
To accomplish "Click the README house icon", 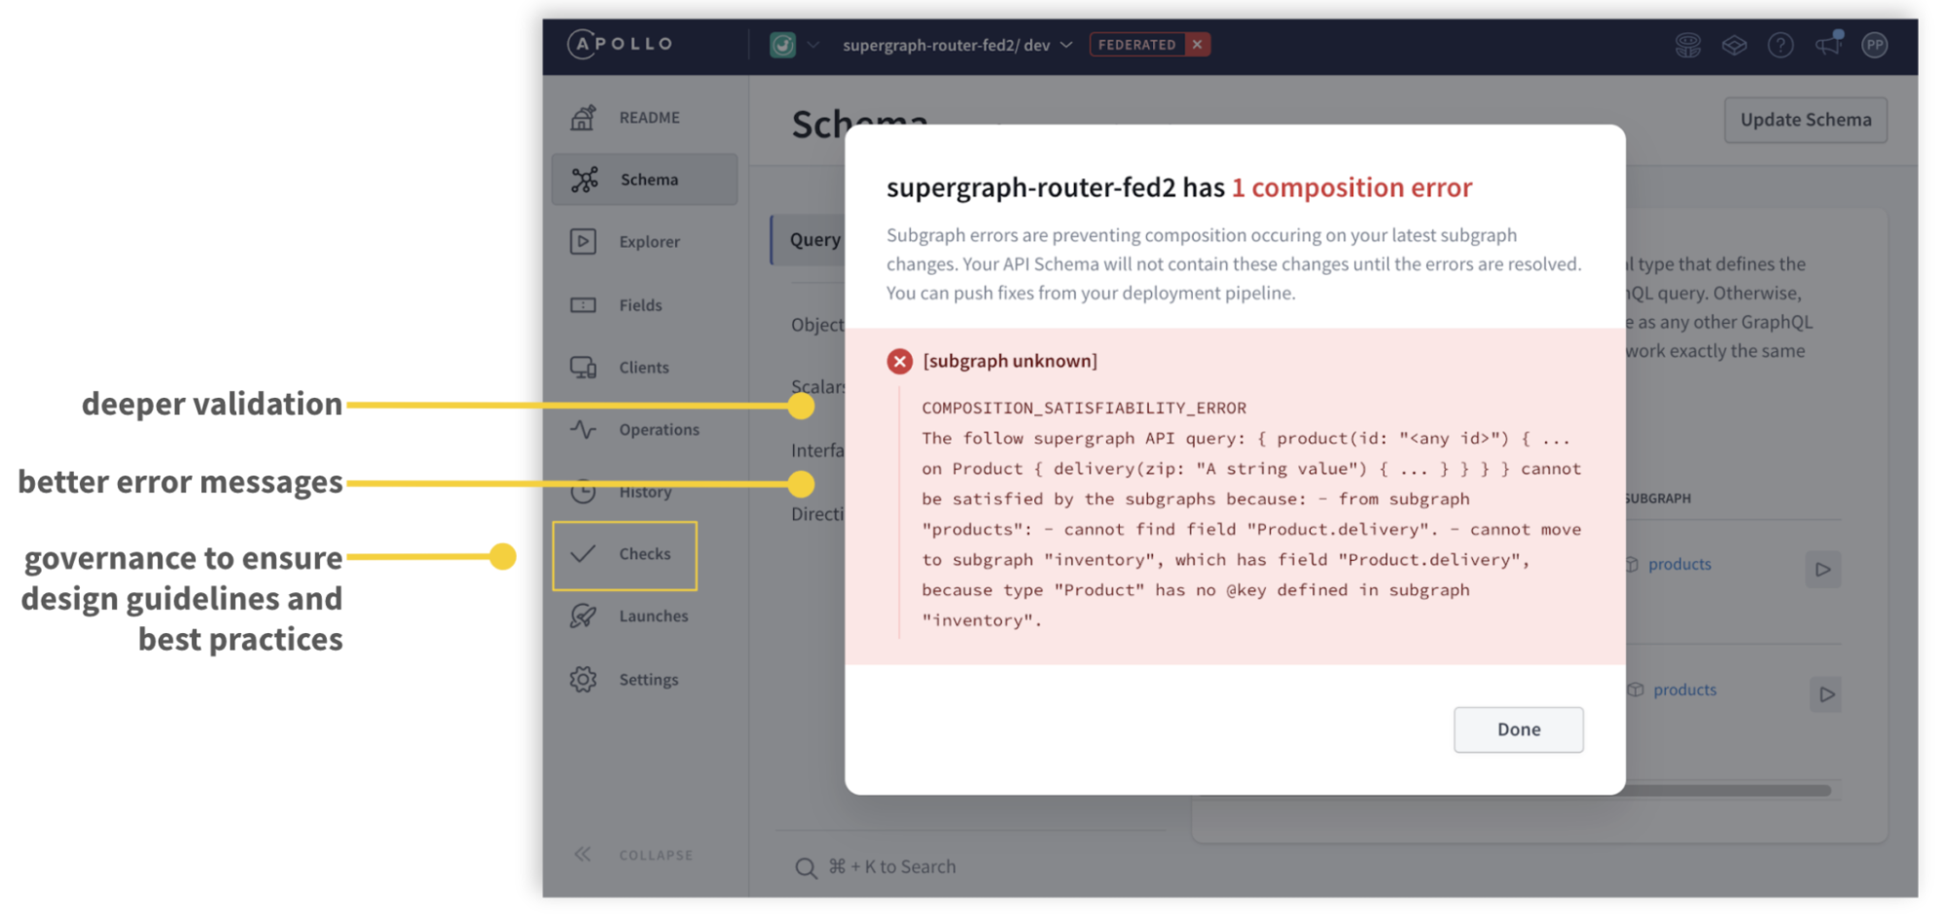I will pyautogui.click(x=583, y=118).
